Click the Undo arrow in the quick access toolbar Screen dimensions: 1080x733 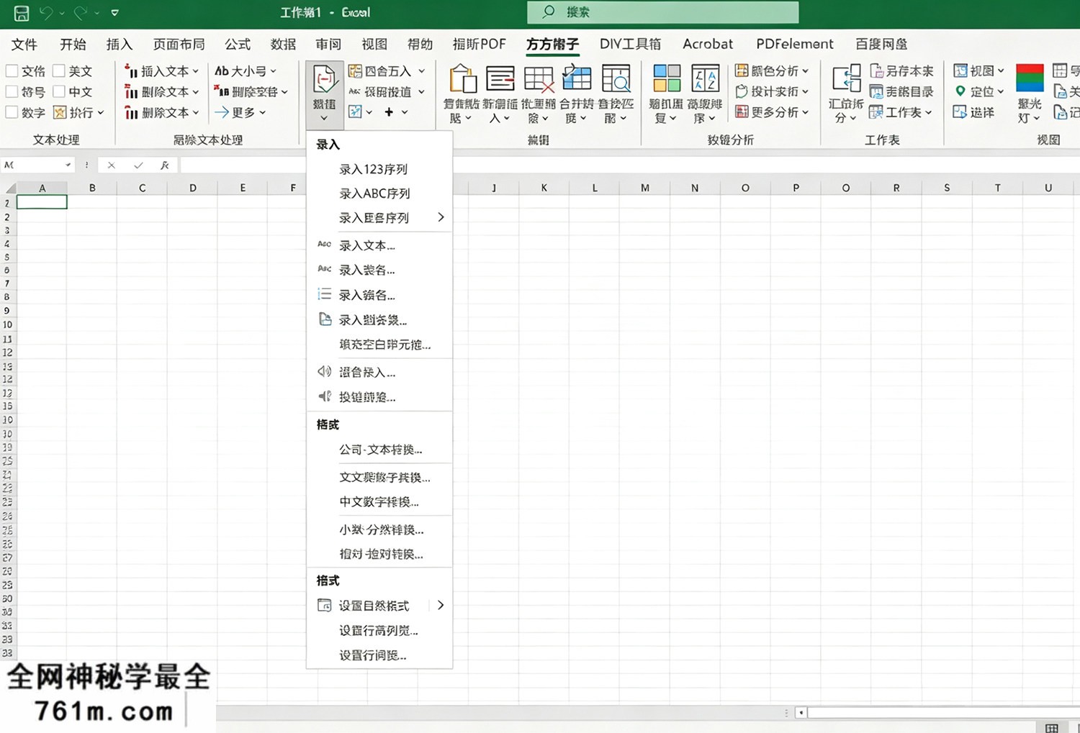coord(46,12)
